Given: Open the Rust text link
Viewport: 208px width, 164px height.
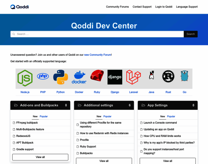Looking at the screenshot, I should (168, 92).
